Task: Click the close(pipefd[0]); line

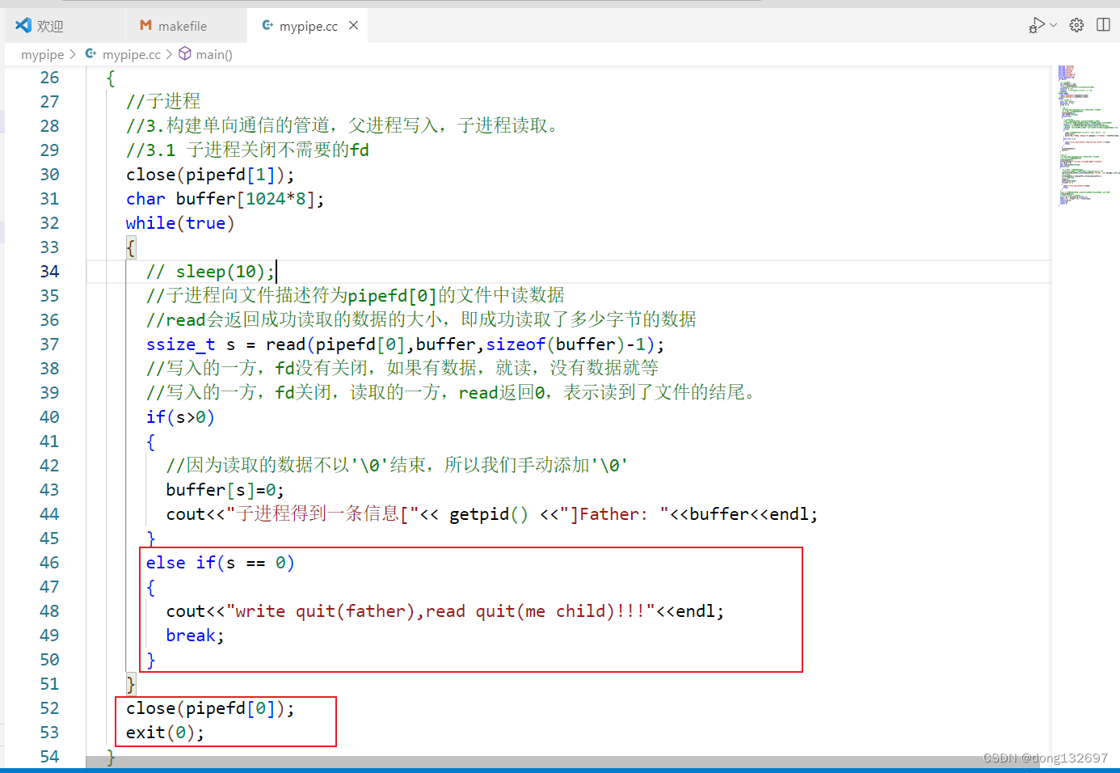Action: (x=210, y=708)
